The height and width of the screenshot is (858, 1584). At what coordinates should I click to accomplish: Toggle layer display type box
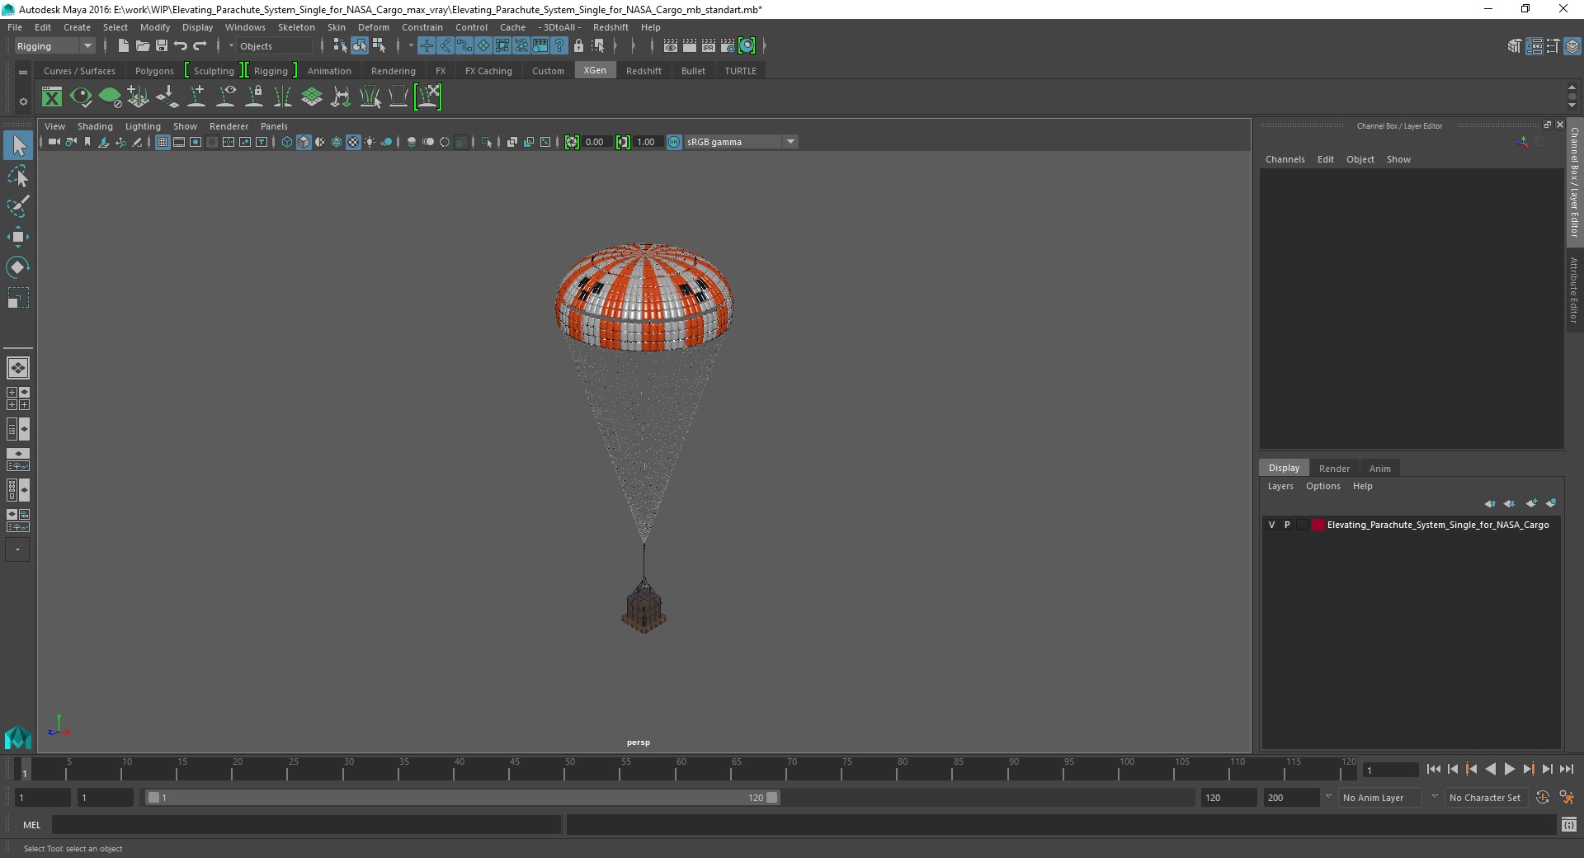1303,525
